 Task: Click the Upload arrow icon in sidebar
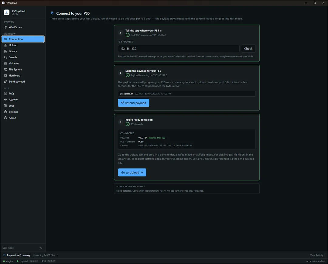click(5, 45)
